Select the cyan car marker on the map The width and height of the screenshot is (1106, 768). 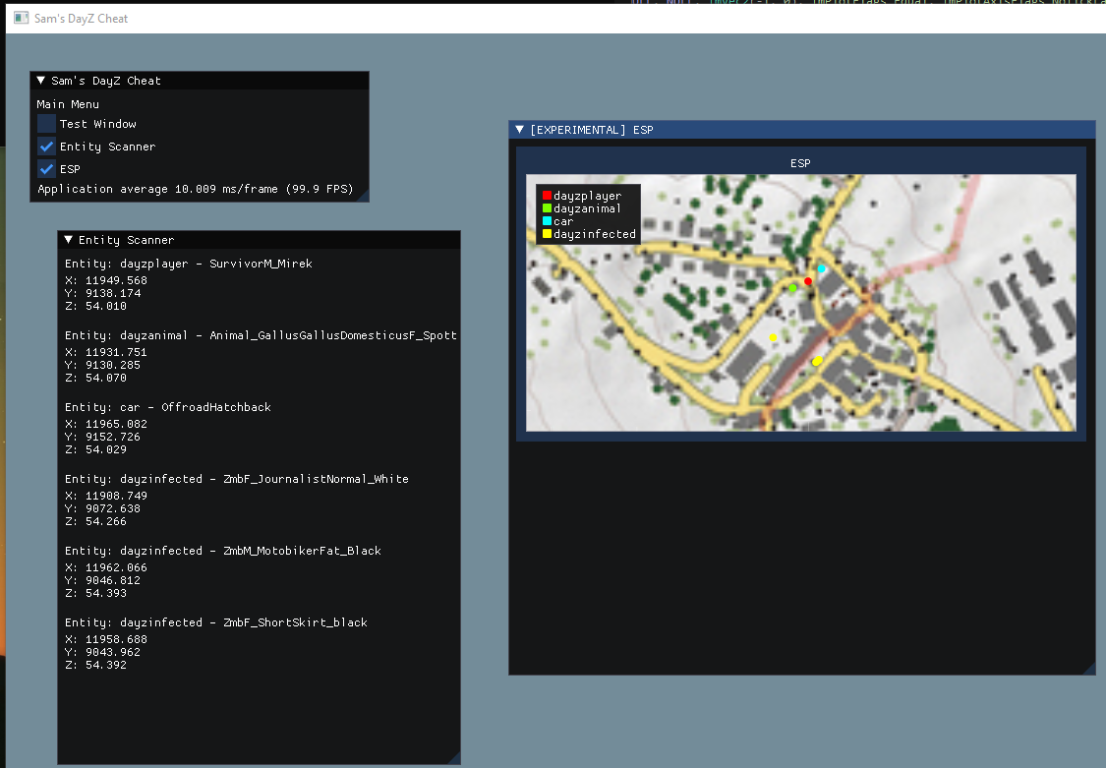point(821,267)
